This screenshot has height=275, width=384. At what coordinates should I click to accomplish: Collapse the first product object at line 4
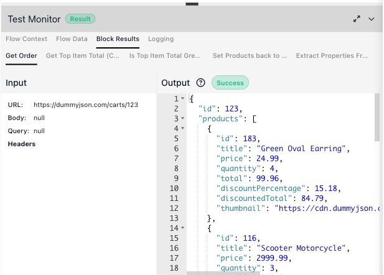click(183, 128)
